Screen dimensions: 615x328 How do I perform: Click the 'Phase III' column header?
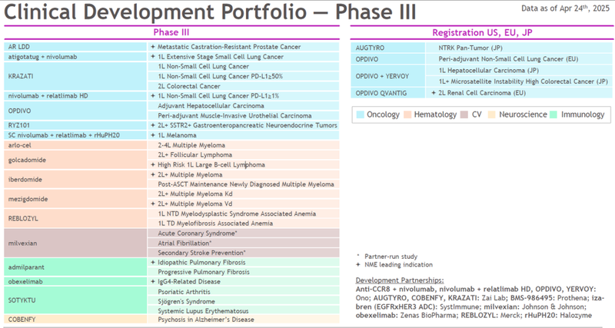pyautogui.click(x=171, y=32)
